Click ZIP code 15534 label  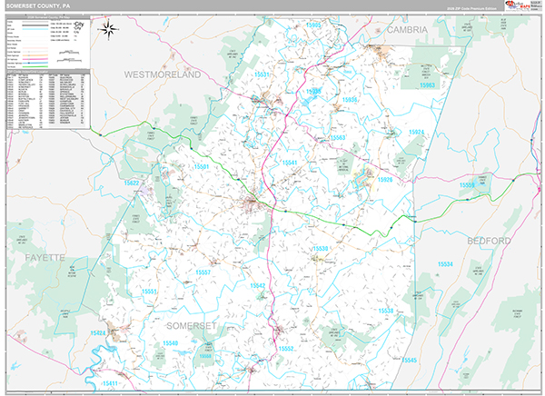point(445,264)
